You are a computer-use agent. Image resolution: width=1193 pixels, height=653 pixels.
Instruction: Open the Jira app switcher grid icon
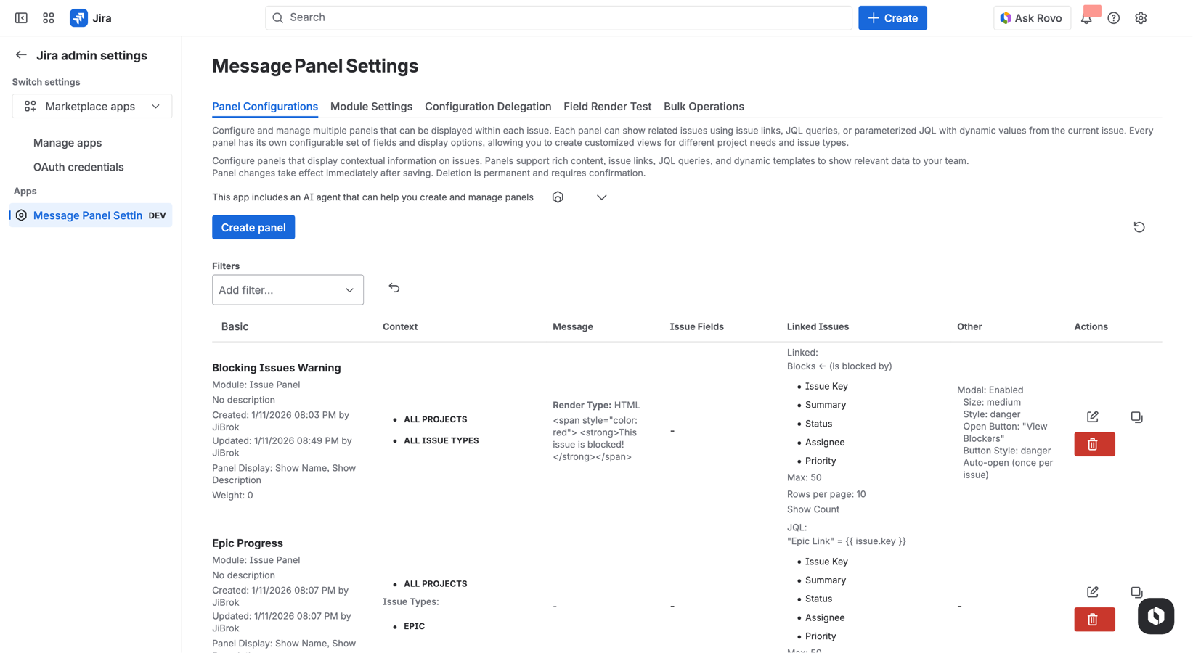click(48, 17)
